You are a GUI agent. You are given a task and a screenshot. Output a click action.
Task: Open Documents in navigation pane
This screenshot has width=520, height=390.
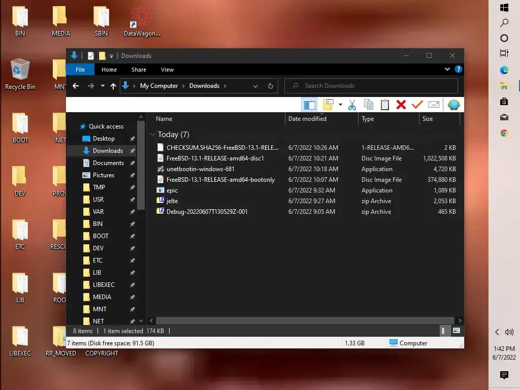108,163
